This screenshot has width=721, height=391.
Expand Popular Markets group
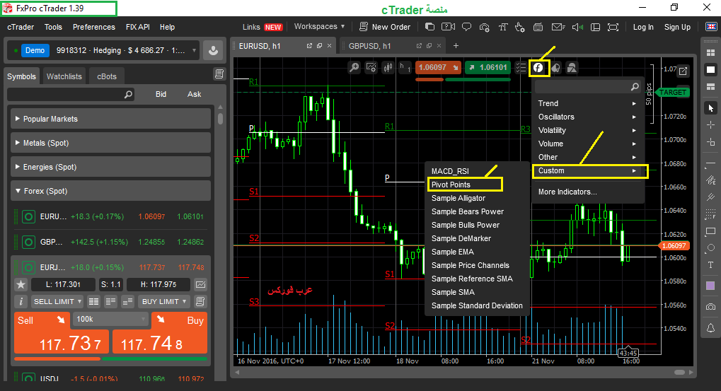[x=110, y=119]
